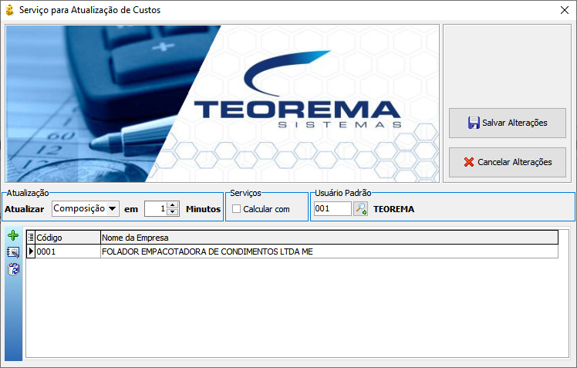Viewport: 577px width, 368px height.
Task: Open user search magnifier icon
Action: click(361, 208)
